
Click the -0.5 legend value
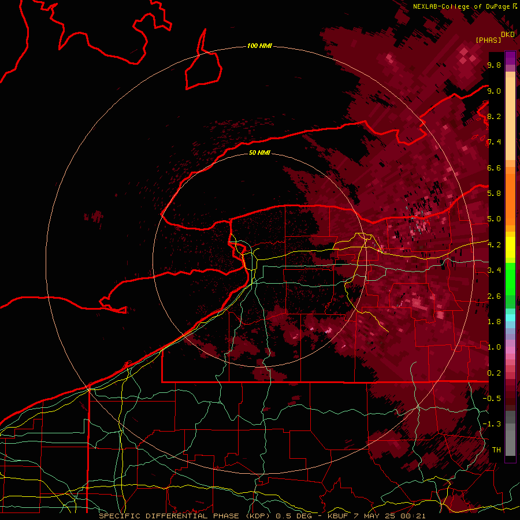(x=492, y=399)
